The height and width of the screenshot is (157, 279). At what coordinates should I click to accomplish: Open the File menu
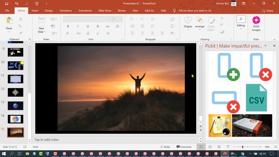(x=7, y=10)
